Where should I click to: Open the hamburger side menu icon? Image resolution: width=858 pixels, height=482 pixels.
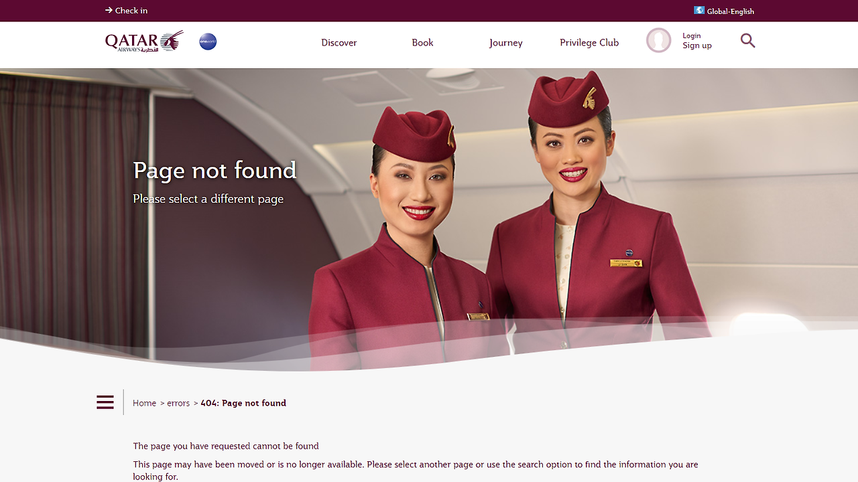pos(105,402)
